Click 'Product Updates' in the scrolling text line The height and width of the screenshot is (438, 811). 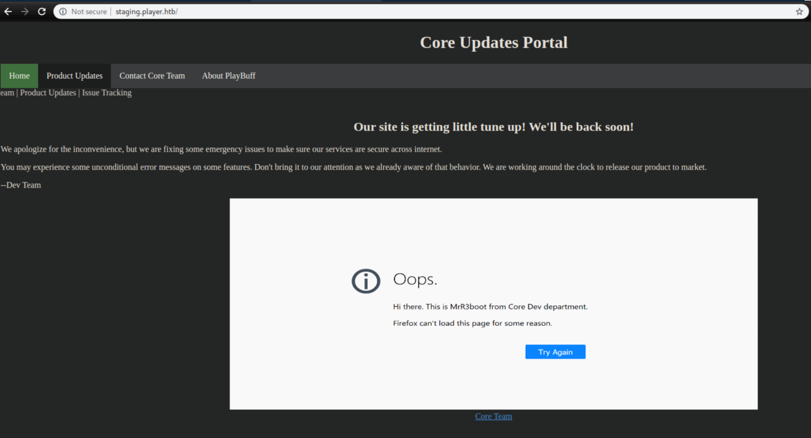pyautogui.click(x=48, y=93)
